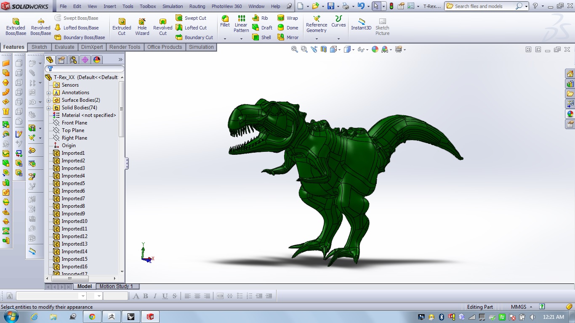Open the Curves dropdown arrow
The image size is (575, 323).
tap(338, 39)
